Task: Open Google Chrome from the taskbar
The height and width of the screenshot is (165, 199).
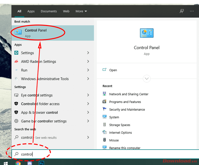Action: (18, 163)
